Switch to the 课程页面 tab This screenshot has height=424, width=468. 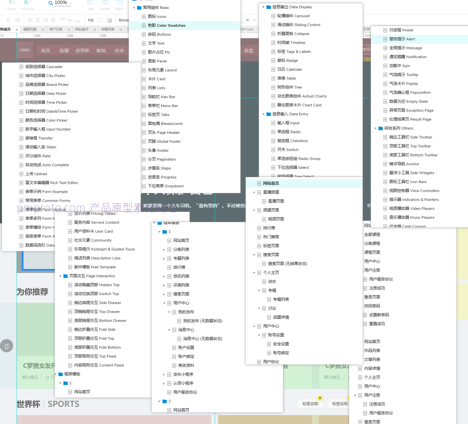[x=30, y=29]
